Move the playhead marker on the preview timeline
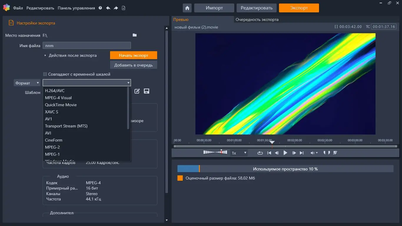 pyautogui.click(x=272, y=142)
